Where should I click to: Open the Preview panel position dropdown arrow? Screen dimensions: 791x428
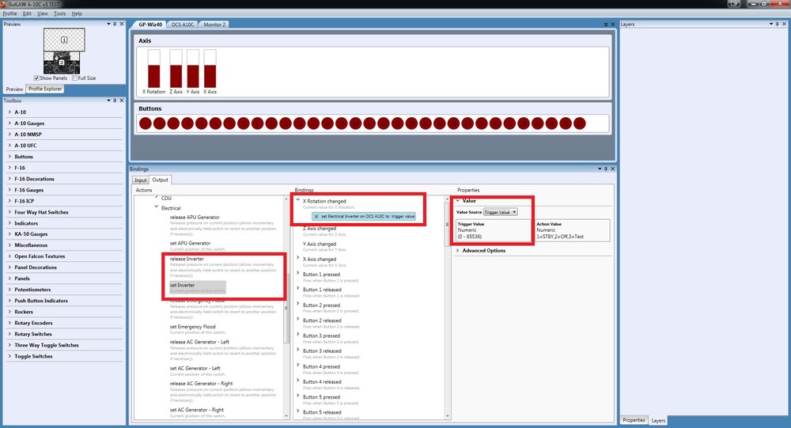point(108,24)
